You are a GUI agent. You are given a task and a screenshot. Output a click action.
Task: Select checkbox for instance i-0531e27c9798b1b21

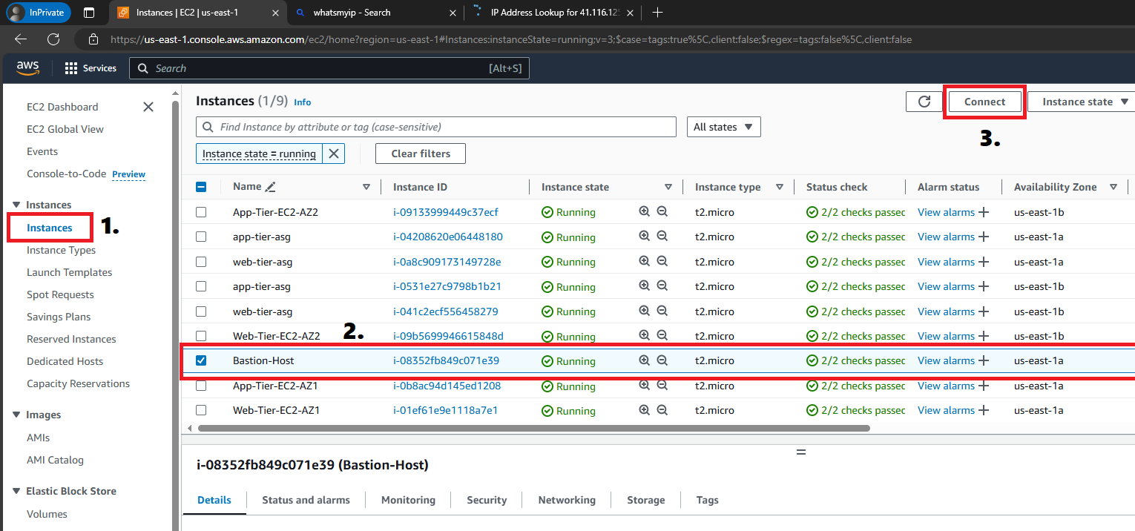[201, 286]
